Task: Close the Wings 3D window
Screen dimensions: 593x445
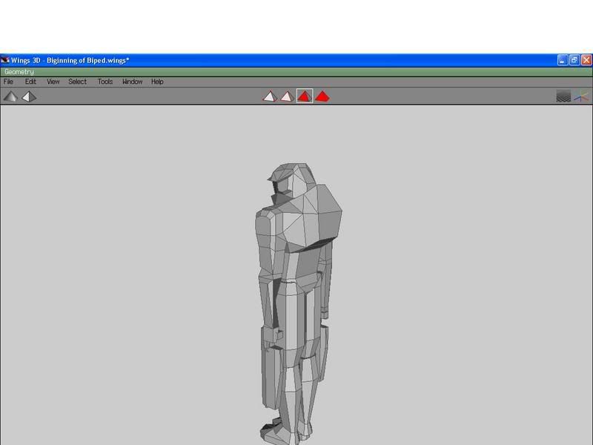Action: pos(586,60)
